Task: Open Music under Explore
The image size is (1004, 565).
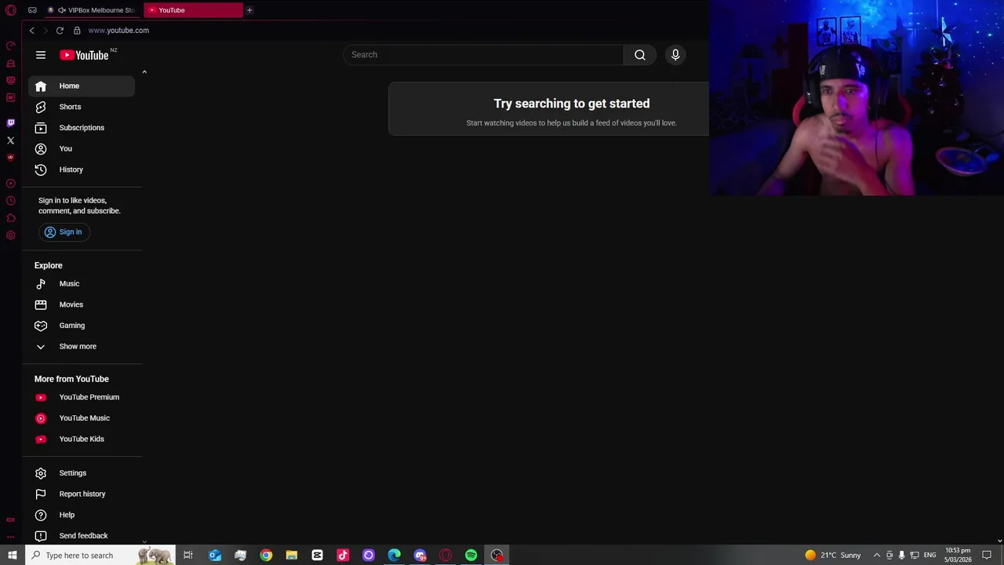Action: (82, 284)
